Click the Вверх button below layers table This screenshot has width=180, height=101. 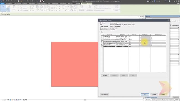click(x=124, y=75)
